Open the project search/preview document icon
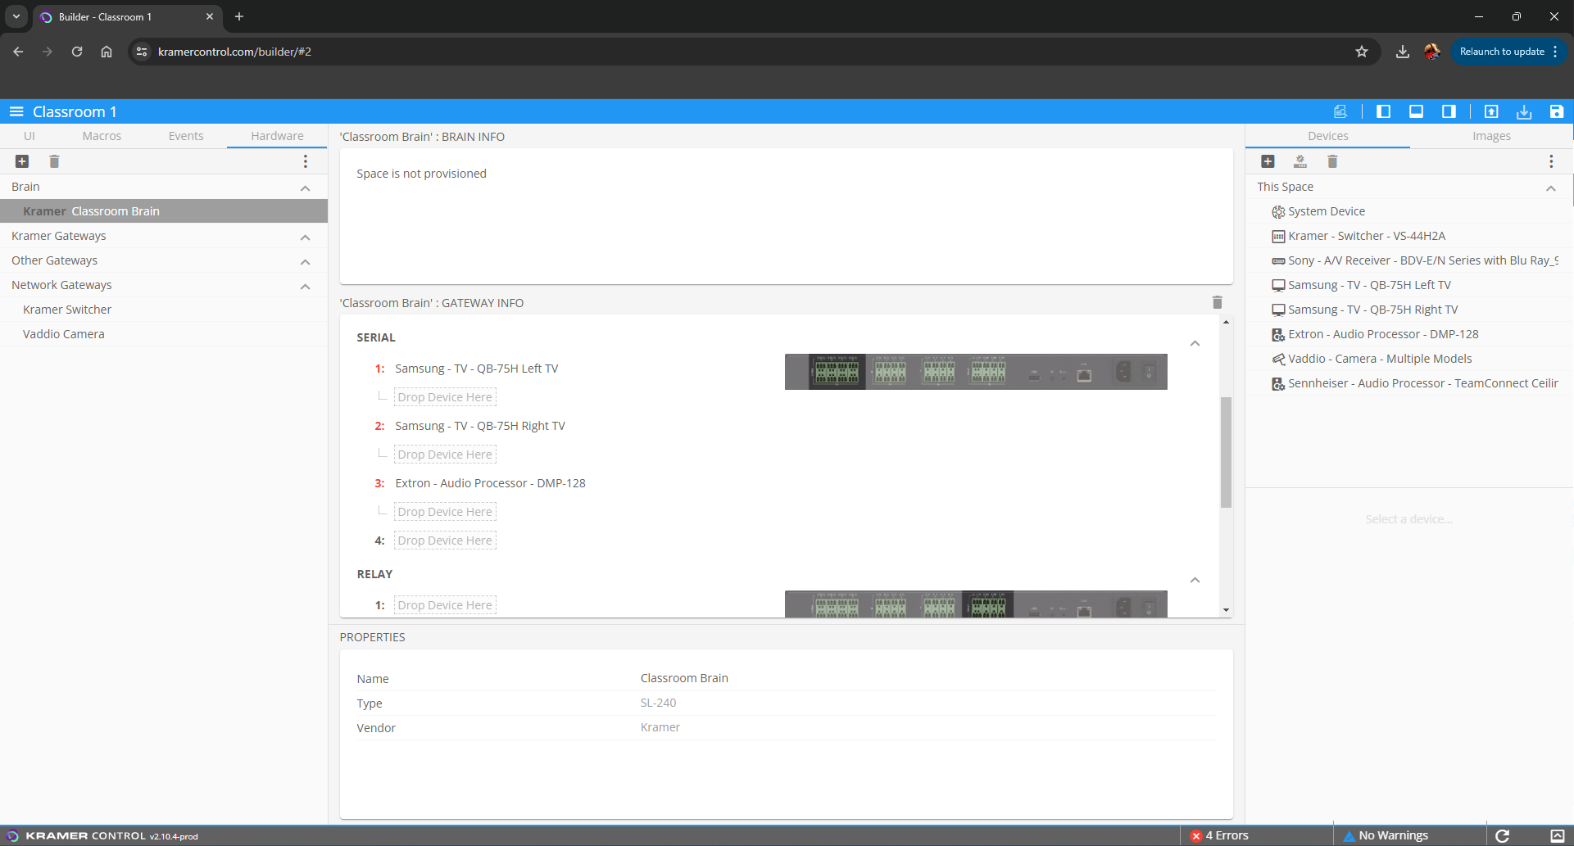Screen dimensions: 1574x846 (x=1340, y=111)
